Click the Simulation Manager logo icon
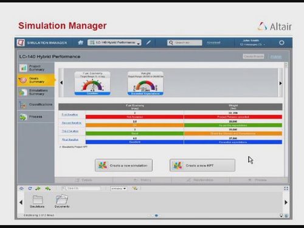 pyautogui.click(x=21, y=43)
